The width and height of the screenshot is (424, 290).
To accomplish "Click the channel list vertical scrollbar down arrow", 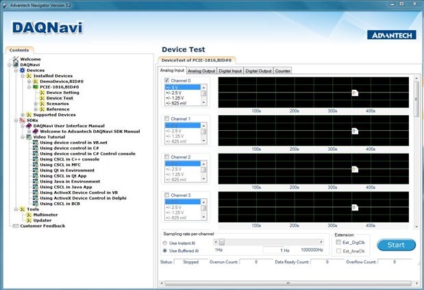I will pyautogui.click(x=416, y=227).
